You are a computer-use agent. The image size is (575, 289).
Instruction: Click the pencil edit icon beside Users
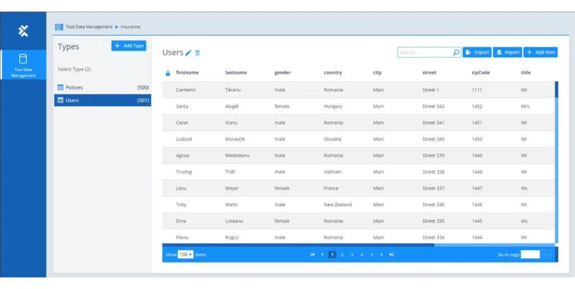pos(189,53)
